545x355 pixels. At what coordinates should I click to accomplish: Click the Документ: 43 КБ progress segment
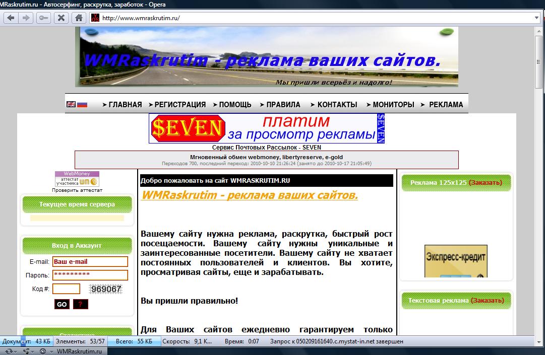pos(26,341)
